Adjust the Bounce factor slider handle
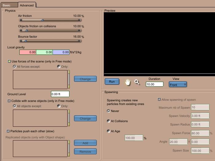The image size is (215, 161). point(25,41)
